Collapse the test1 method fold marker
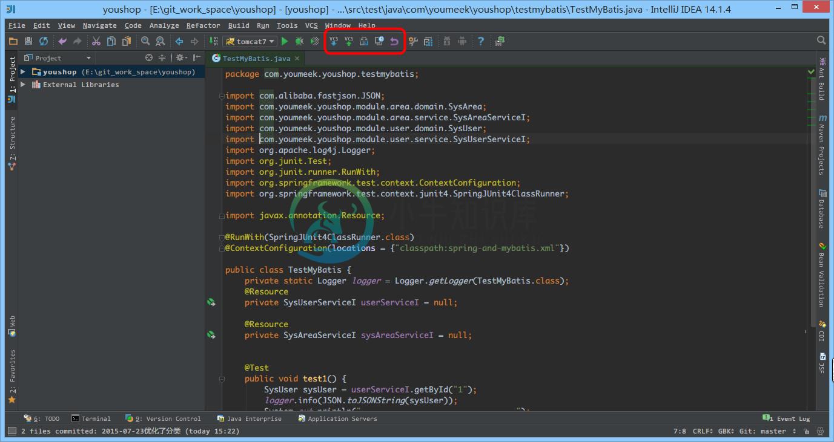The image size is (834, 442). tap(222, 379)
